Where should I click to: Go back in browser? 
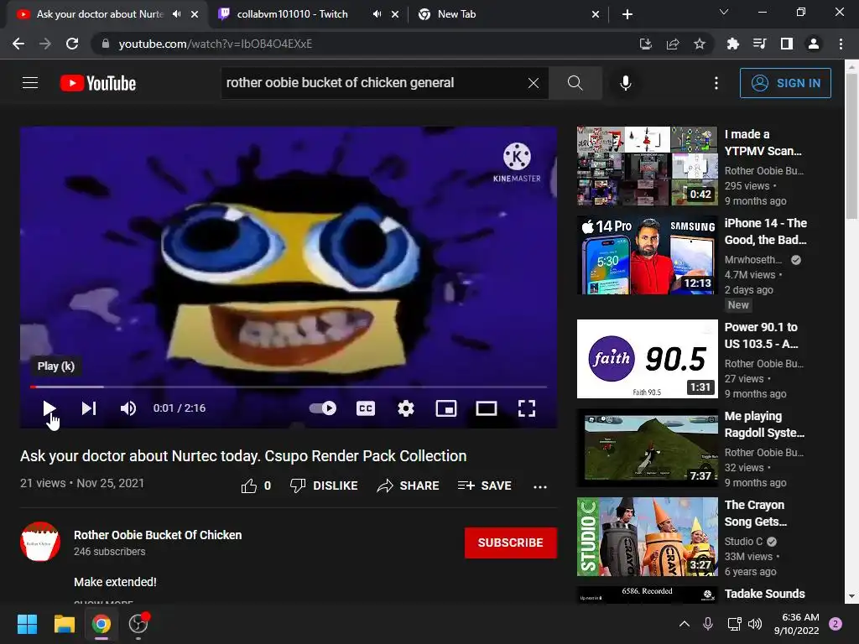click(x=18, y=44)
